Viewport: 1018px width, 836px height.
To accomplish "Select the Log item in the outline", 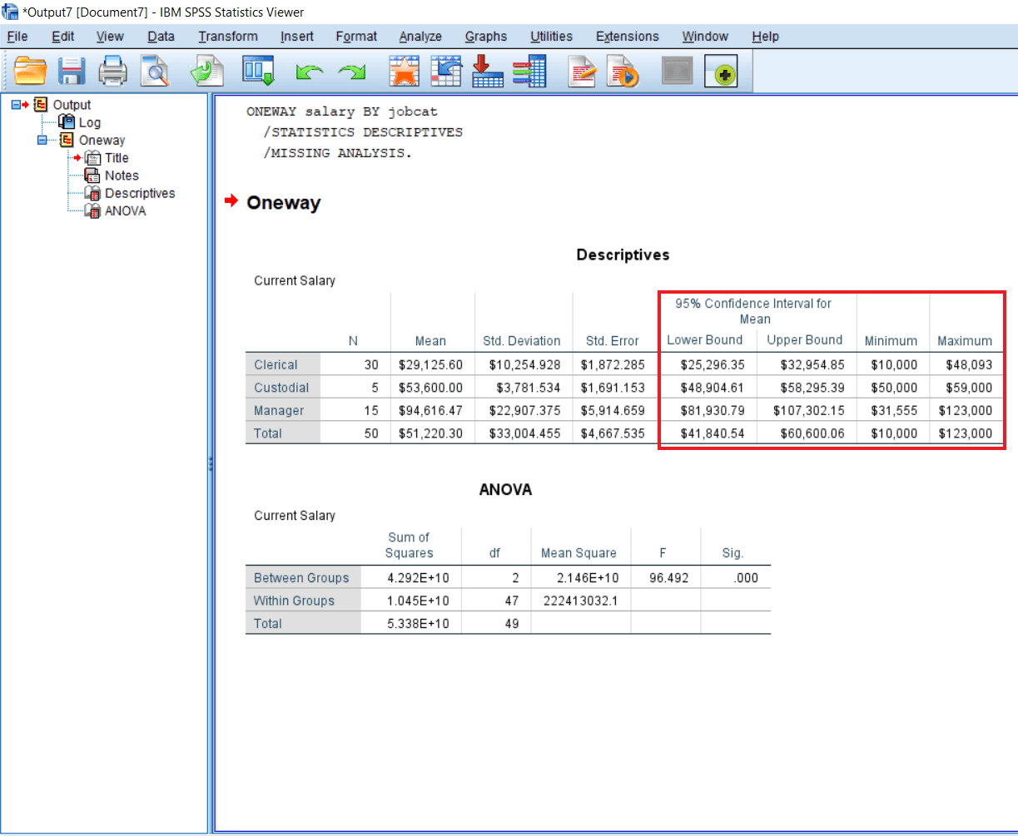I will 89,123.
